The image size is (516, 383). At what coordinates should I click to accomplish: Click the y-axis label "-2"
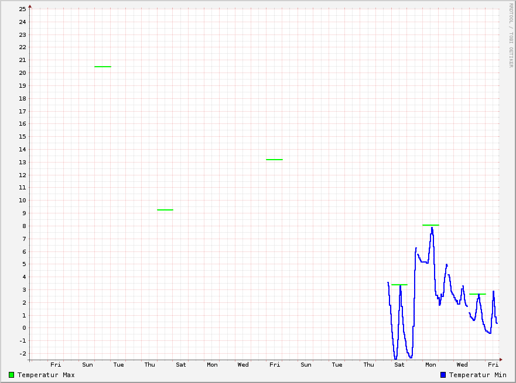(x=22, y=353)
